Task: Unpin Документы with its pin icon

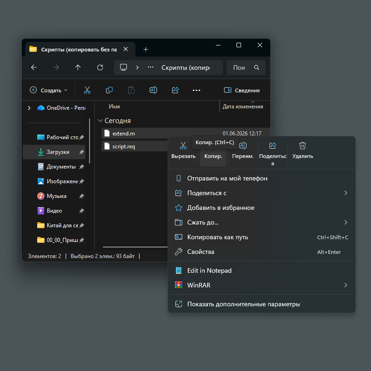Action: coord(82,167)
